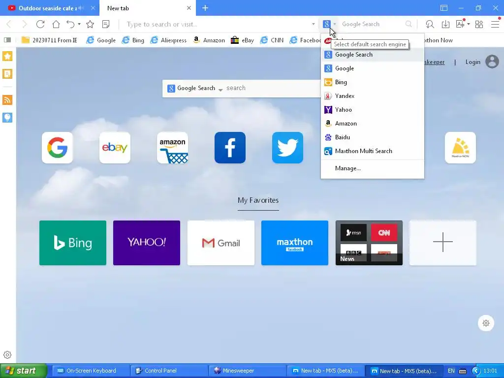Image resolution: width=504 pixels, height=378 pixels.
Task: Open maxthon facebook favorites thumbnail
Action: click(295, 243)
